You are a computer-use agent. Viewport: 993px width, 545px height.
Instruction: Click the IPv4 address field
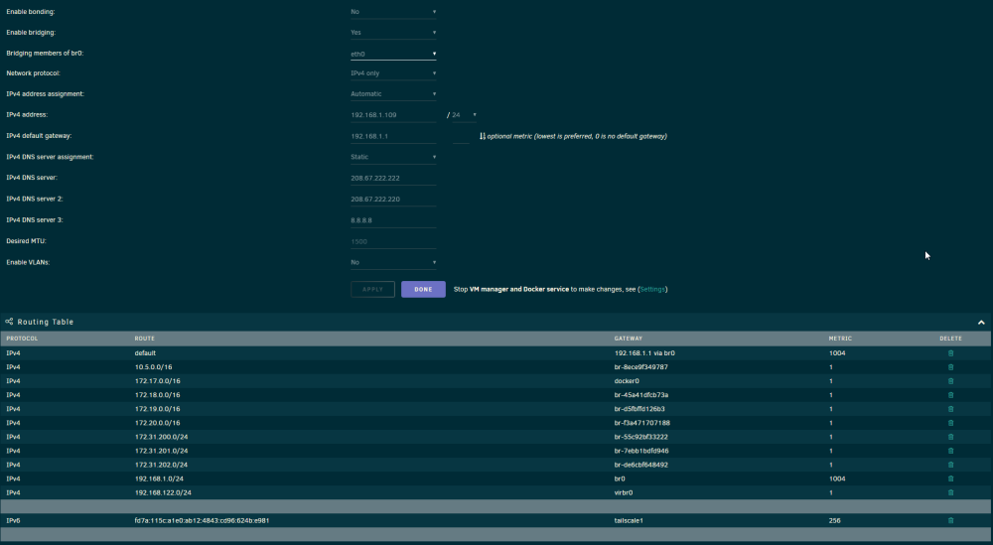click(393, 115)
